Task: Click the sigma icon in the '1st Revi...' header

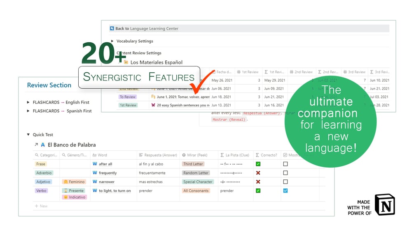Action: [266, 72]
